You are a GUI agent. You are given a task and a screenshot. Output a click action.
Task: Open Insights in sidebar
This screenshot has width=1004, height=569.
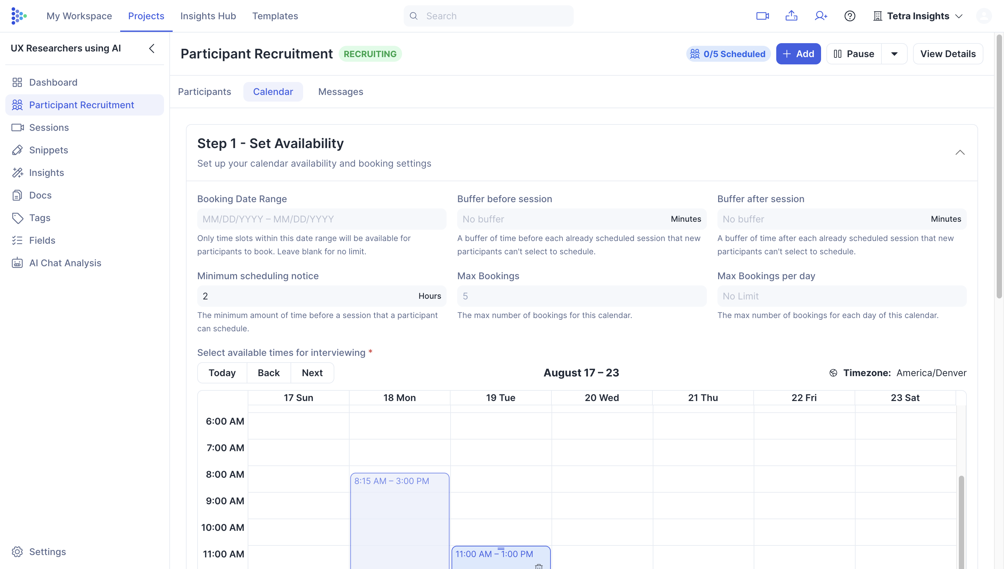pos(85,173)
